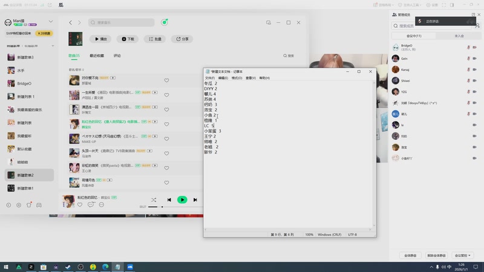Open the green music recognition icon
Viewport: 484px width, 272px height.
pyautogui.click(x=165, y=22)
